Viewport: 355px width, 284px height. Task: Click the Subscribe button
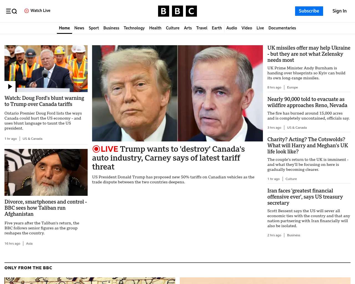(x=309, y=11)
